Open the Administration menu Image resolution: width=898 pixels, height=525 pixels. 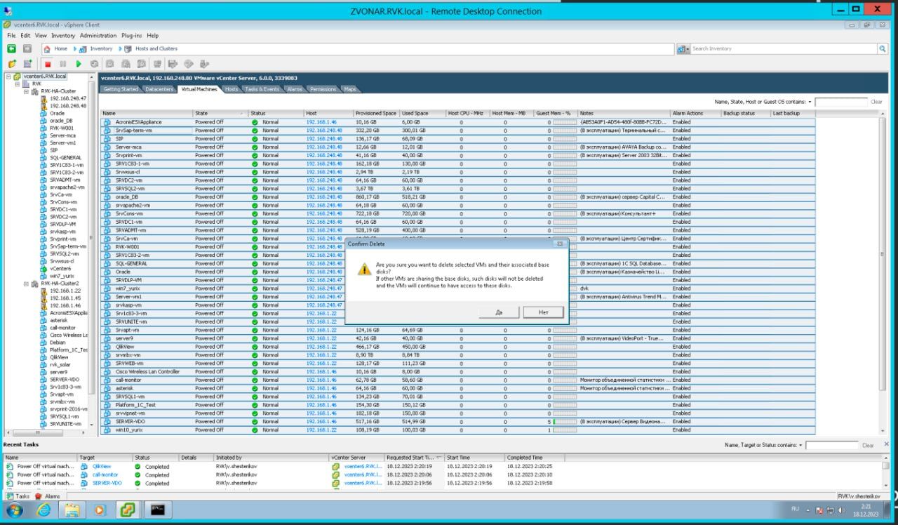click(98, 35)
